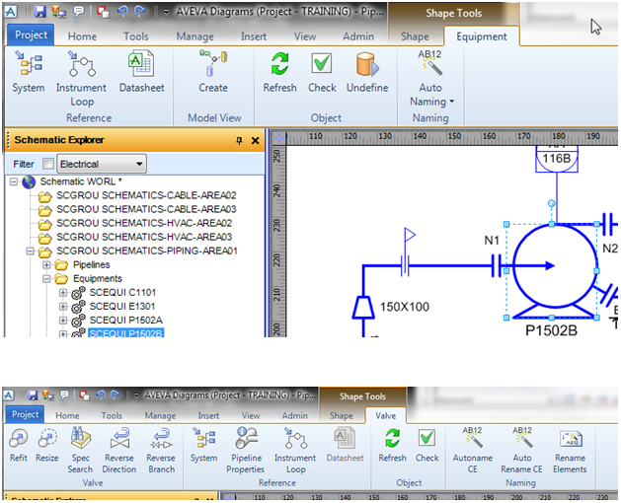Click Refresh in Valve ribbon
Viewport: 621px width, 503px height.
(x=392, y=439)
